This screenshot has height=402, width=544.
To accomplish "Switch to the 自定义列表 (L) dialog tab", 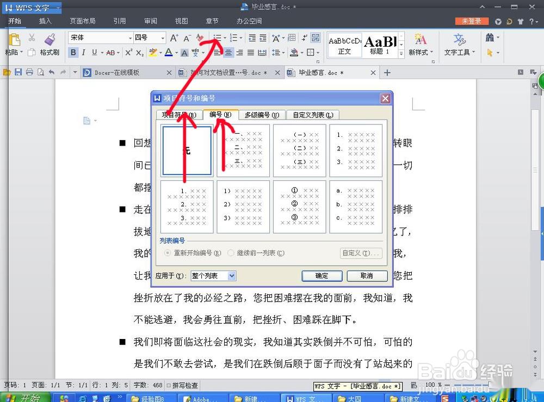I will click(x=313, y=115).
